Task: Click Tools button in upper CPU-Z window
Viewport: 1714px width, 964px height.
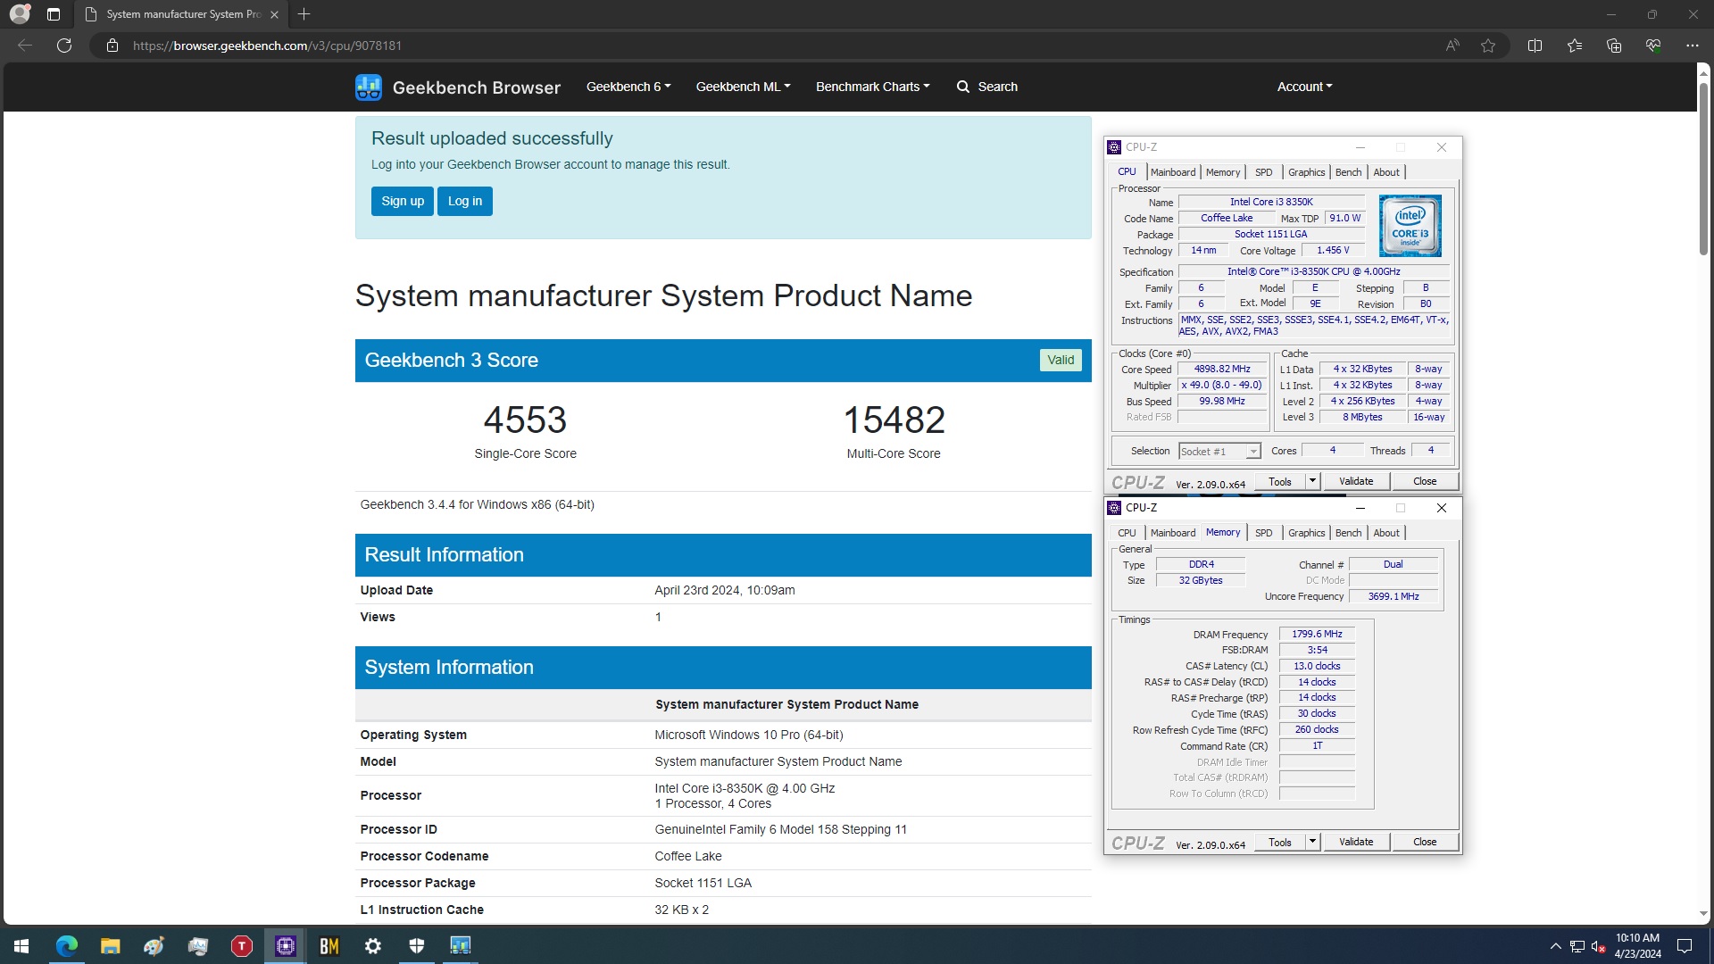Action: pyautogui.click(x=1280, y=481)
